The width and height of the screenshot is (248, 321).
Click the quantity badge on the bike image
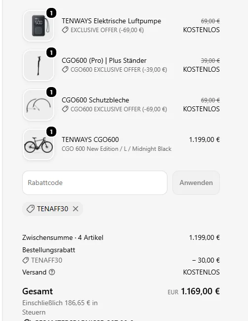click(51, 132)
